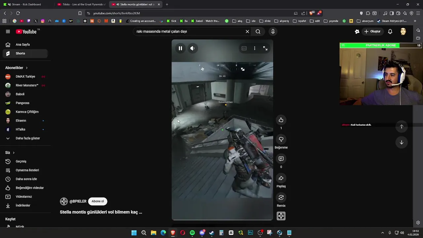The width and height of the screenshot is (423, 238).
Task: Open Steam from the taskbar
Action: [211, 233]
